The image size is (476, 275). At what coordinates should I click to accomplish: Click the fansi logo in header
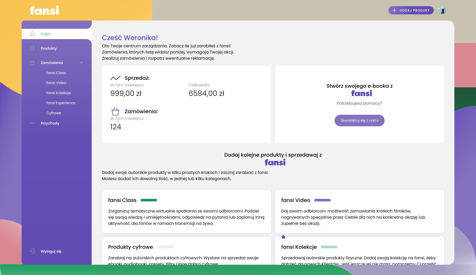click(44, 11)
